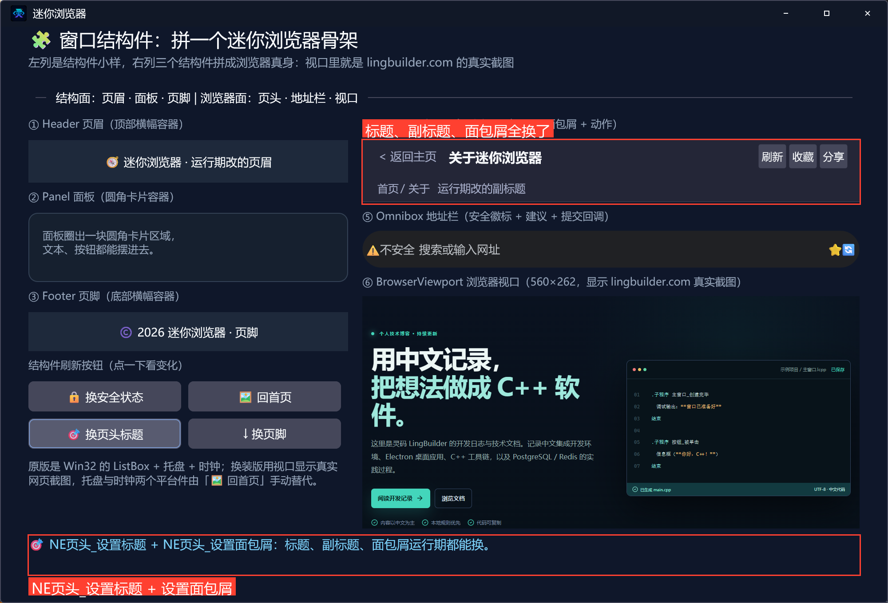The image size is (888, 603).
Task: Click the lingbuilder.com viewport screenshot
Action: (611, 412)
